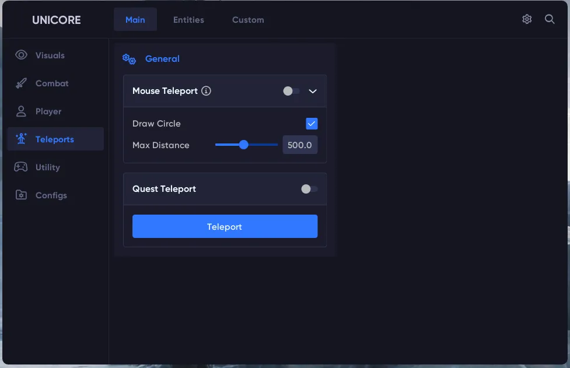Switch to the Entities tab
570x368 pixels.
point(188,20)
